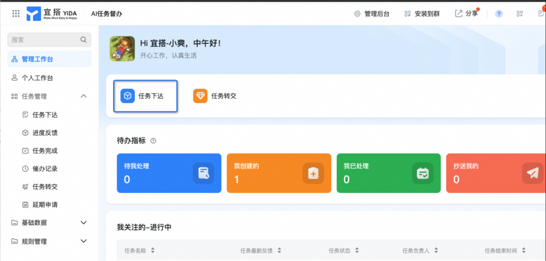Click the AI任务督办 app title
Viewport: 546px width, 261px height.
pyautogui.click(x=106, y=14)
